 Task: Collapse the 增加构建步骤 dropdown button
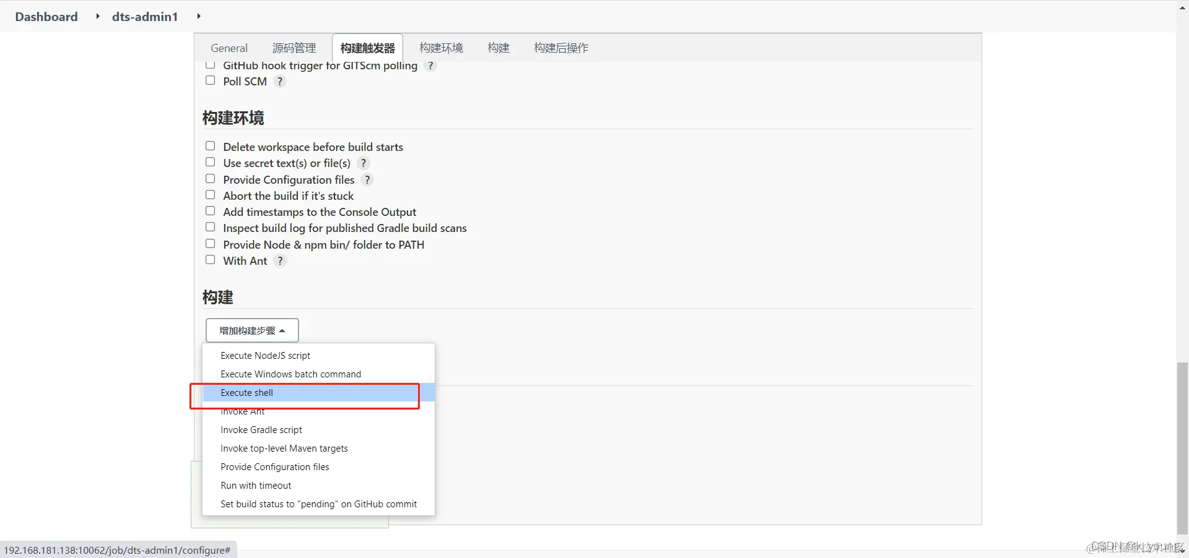(x=252, y=330)
